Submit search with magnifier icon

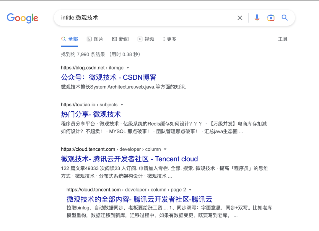pyautogui.click(x=285, y=18)
